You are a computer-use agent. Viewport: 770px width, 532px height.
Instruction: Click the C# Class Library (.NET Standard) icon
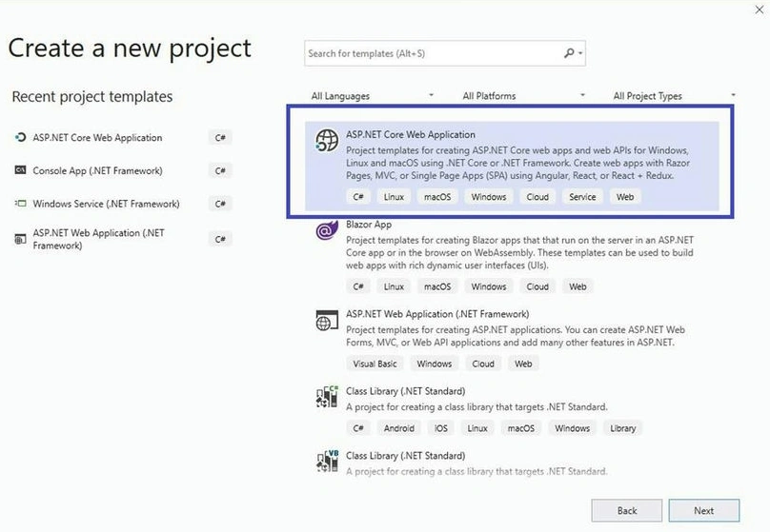[327, 397]
